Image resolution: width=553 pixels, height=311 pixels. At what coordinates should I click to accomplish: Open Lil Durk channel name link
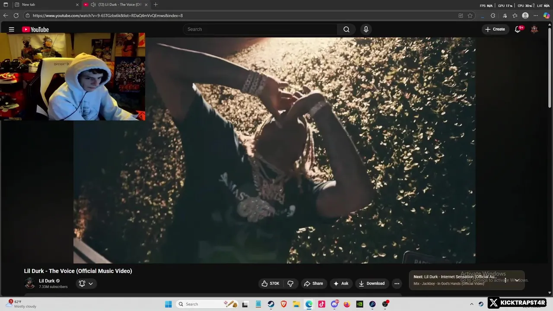pos(47,281)
